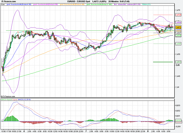Click the 21:00 time axis label
The image size is (183, 133).
pyautogui.click(x=19, y=131)
